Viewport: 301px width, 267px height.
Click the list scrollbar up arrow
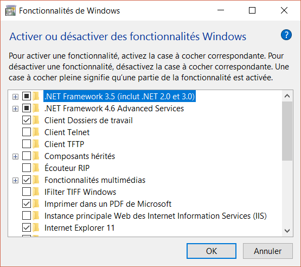(x=287, y=96)
